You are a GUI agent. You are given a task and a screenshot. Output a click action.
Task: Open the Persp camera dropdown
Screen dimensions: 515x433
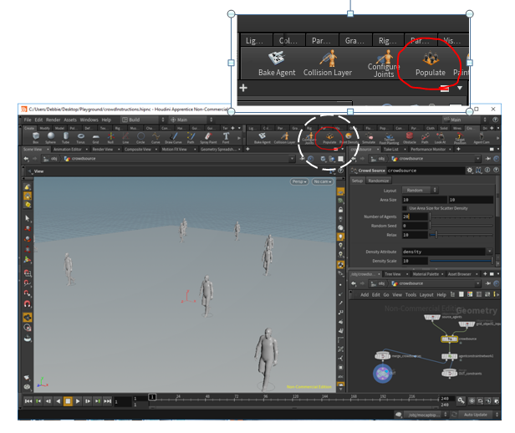298,181
